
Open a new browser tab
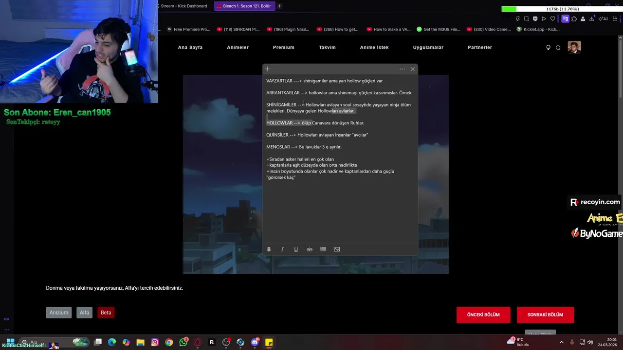pyautogui.click(x=279, y=6)
